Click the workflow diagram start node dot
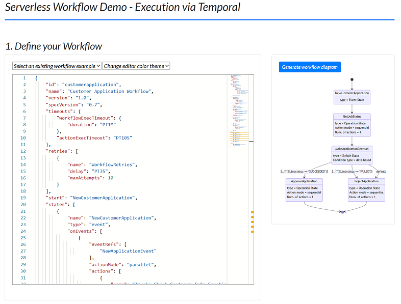 pos(352,79)
